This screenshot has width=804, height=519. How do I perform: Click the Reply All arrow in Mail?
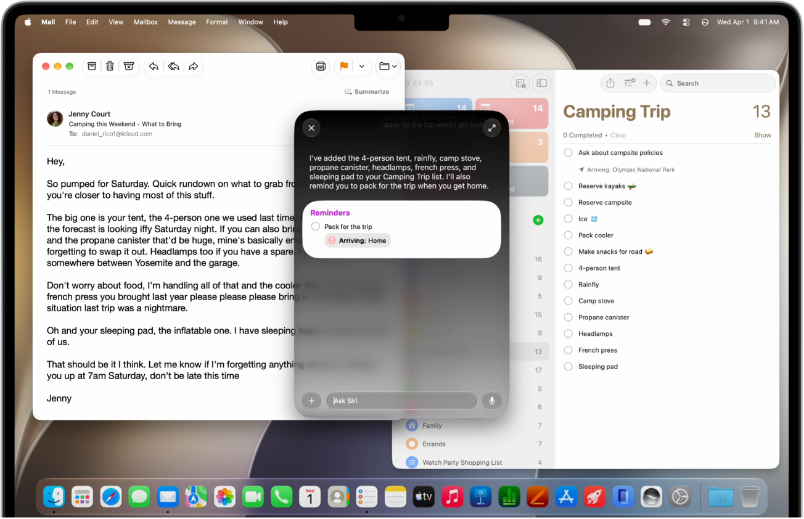pyautogui.click(x=173, y=67)
